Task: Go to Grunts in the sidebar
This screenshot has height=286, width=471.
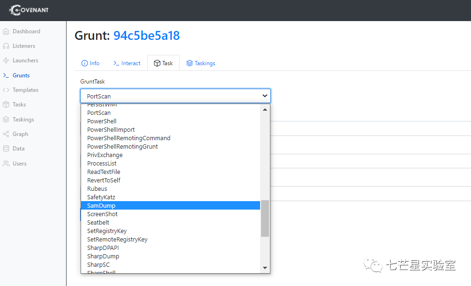Action: 21,75
